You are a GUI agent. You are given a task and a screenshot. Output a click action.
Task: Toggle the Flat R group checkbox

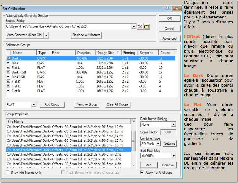coord(8,81)
